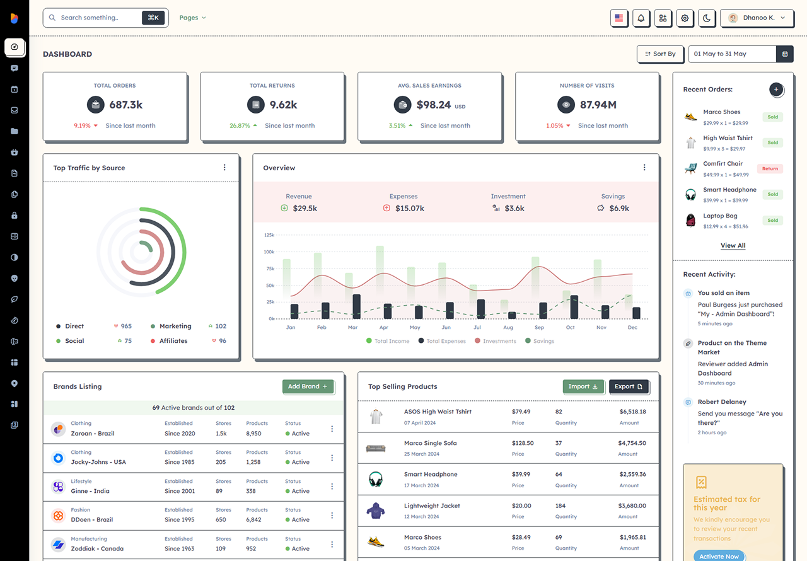Click View All under Recent Orders

click(733, 245)
